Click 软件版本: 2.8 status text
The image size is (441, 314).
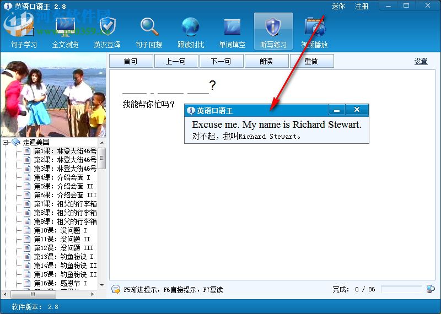[x=35, y=307]
